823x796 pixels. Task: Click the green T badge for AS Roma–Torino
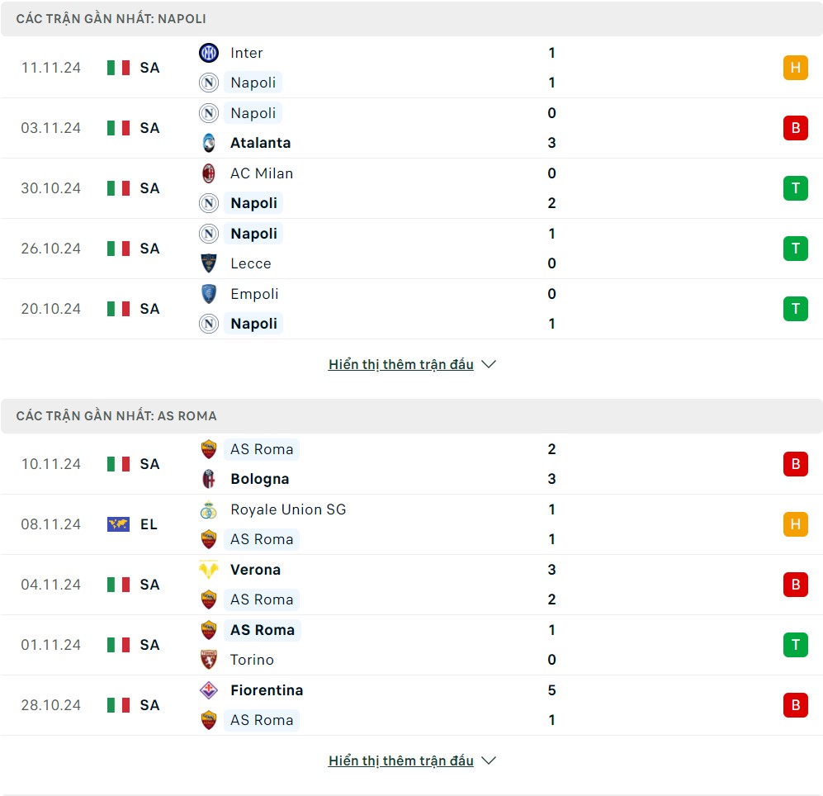click(795, 645)
